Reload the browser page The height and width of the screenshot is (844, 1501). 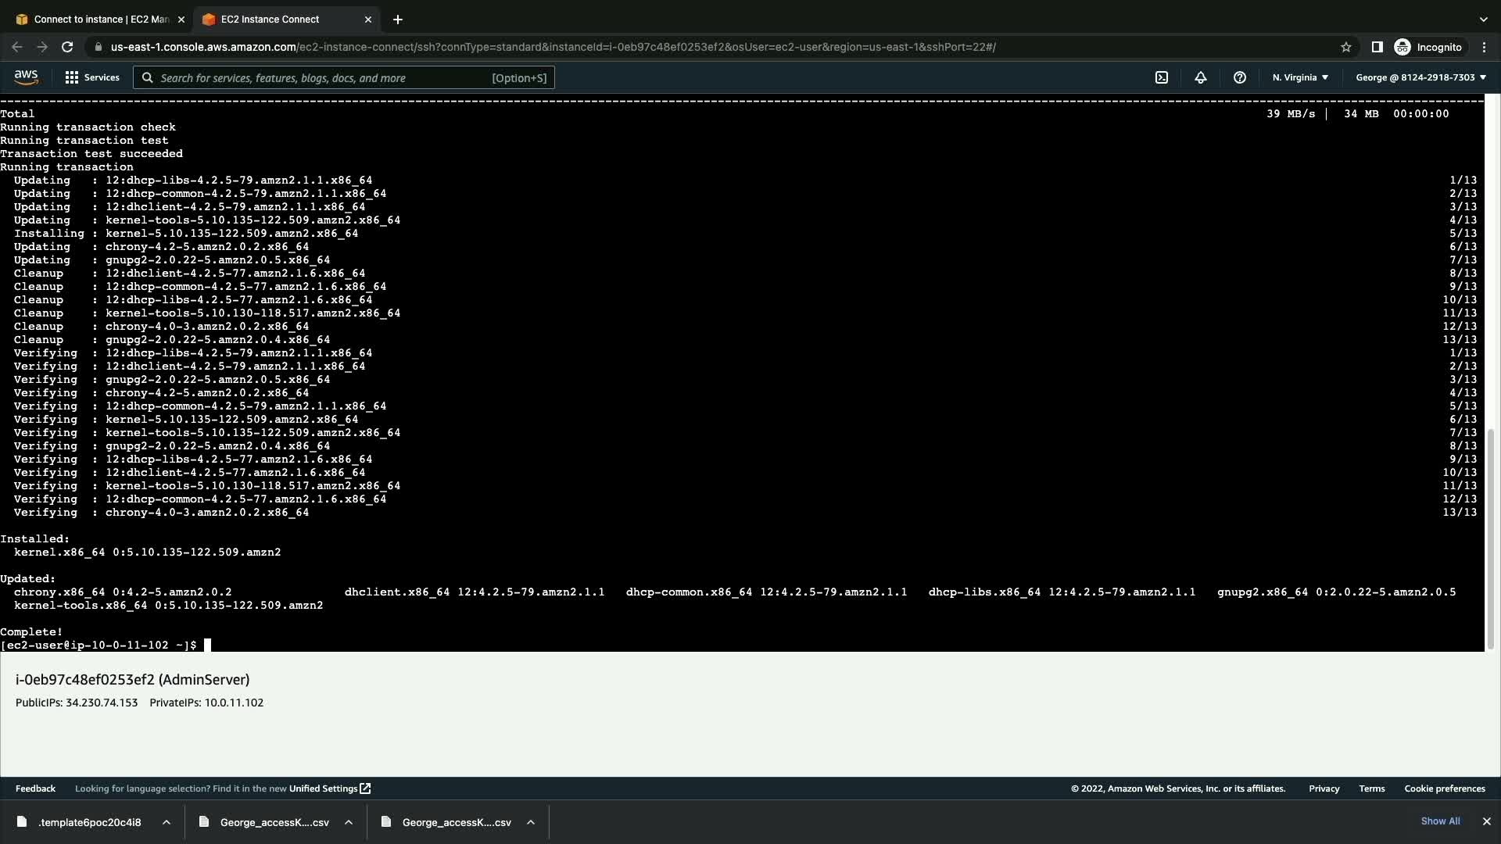point(67,47)
